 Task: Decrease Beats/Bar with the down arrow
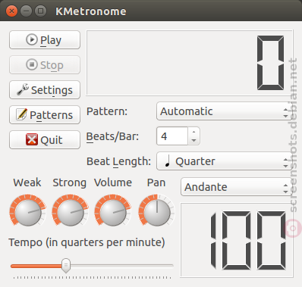193,140
